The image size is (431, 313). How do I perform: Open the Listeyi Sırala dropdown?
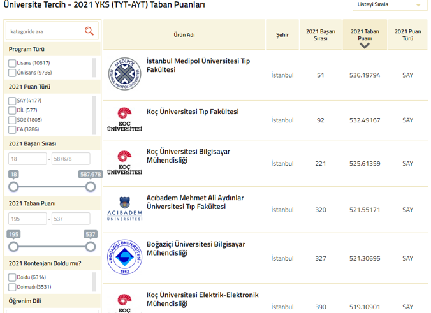click(x=390, y=5)
